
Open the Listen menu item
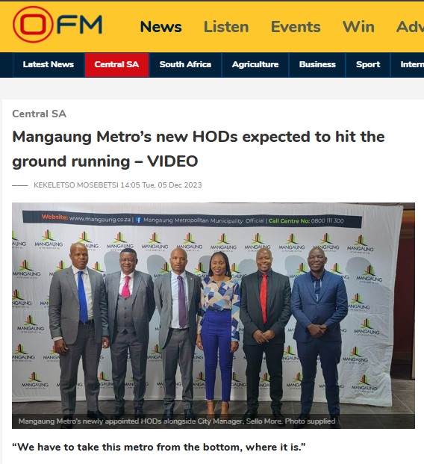click(x=226, y=27)
